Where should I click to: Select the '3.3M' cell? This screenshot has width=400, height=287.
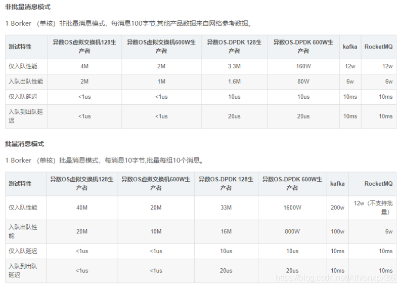234,66
